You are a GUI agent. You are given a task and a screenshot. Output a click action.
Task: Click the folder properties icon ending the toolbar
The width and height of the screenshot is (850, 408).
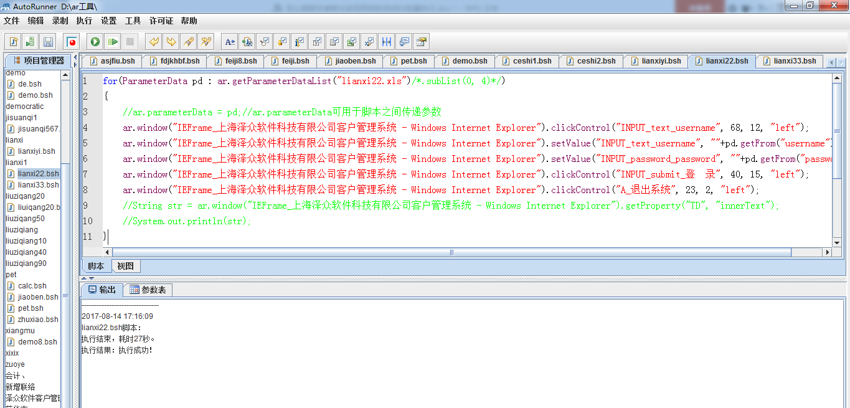point(422,42)
